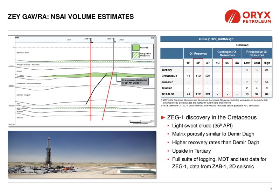Select the 1P column header
The height and width of the screenshot is (194, 280).
coord(188,63)
